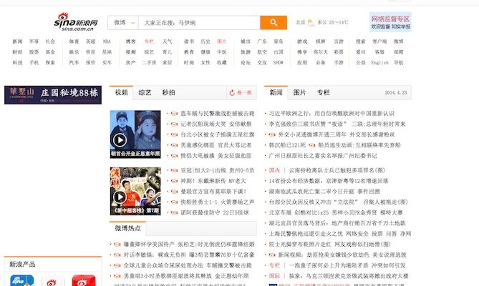Select the 秒拍 tab
Viewport: 479px width, 286px height.
[168, 93]
